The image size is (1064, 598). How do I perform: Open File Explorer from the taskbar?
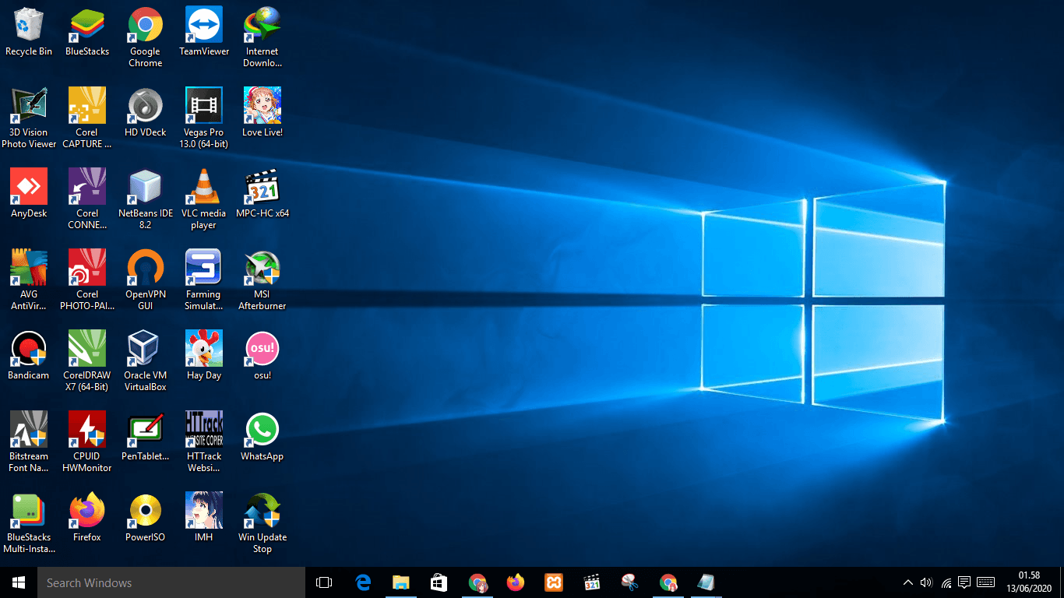(401, 582)
